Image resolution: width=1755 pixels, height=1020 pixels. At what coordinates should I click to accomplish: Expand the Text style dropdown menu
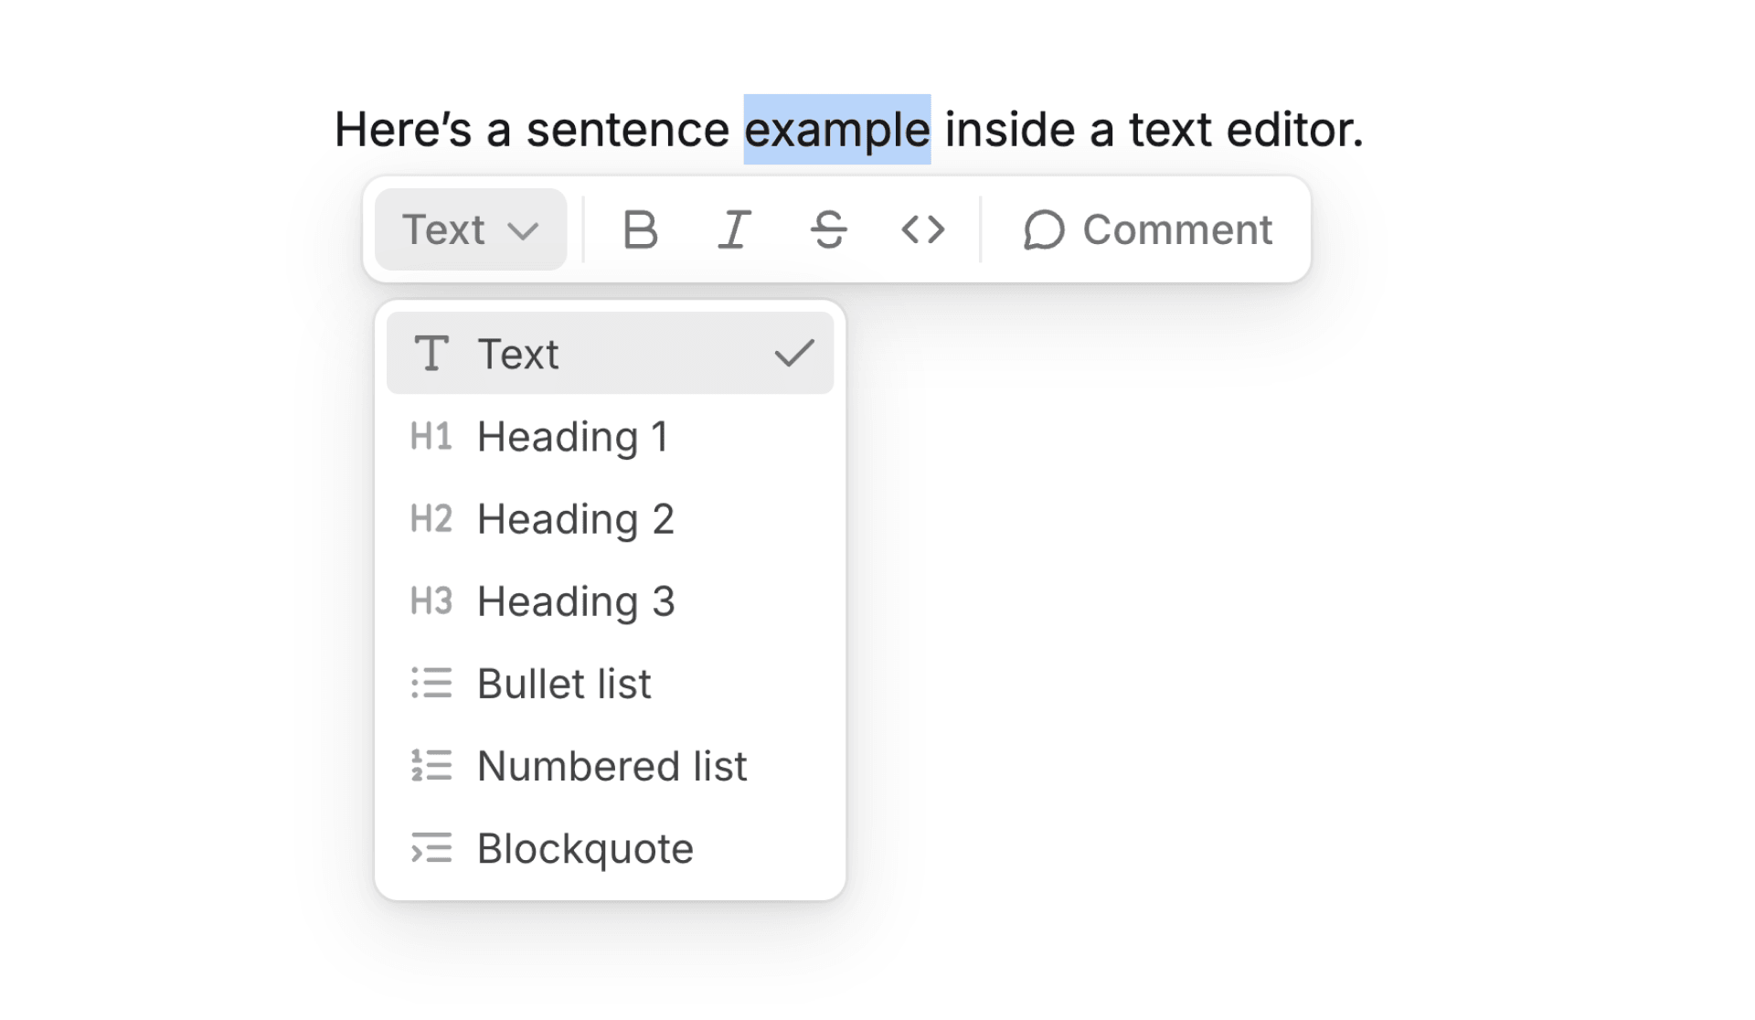[x=467, y=228]
